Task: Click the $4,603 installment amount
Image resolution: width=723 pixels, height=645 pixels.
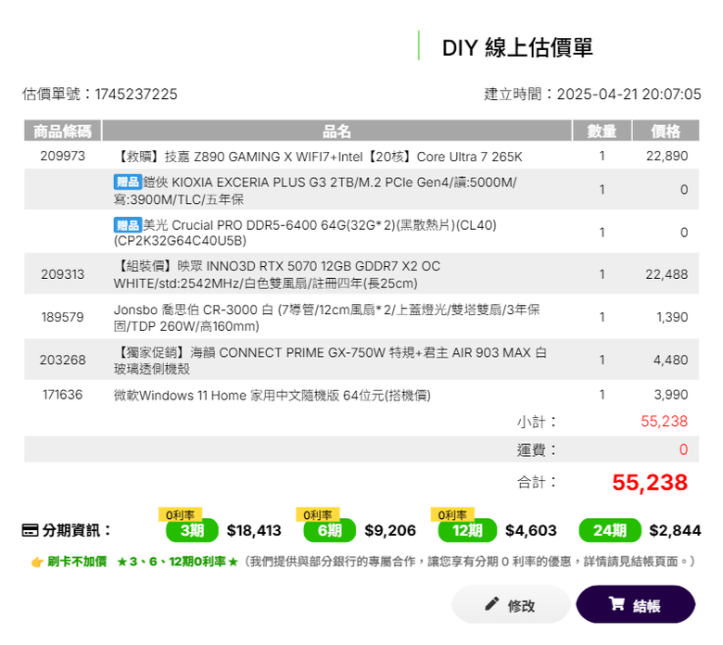Action: 531,531
